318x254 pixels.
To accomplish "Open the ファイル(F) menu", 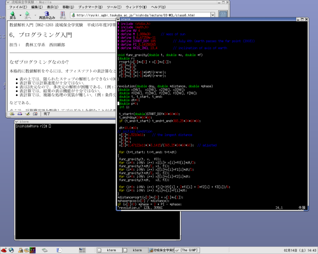I will tap(18, 7).
